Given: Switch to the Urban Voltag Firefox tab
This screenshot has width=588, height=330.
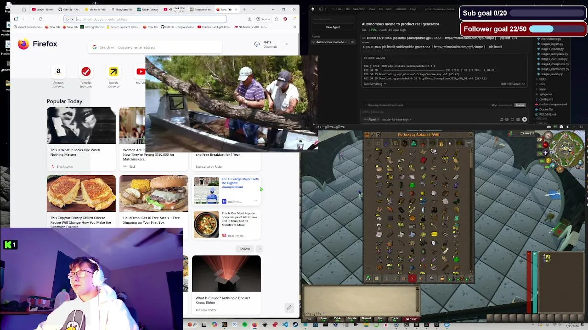Looking at the screenshot, I should pyautogui.click(x=147, y=9).
